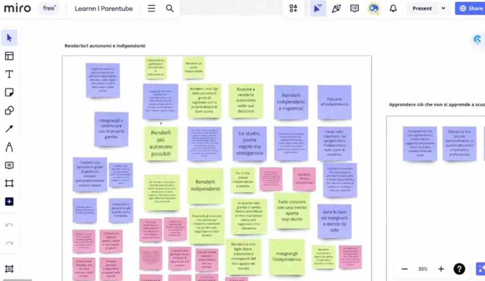Select frame title Renderlo/i autonomi e indipendenti
This screenshot has width=485, height=281.
coord(105,46)
